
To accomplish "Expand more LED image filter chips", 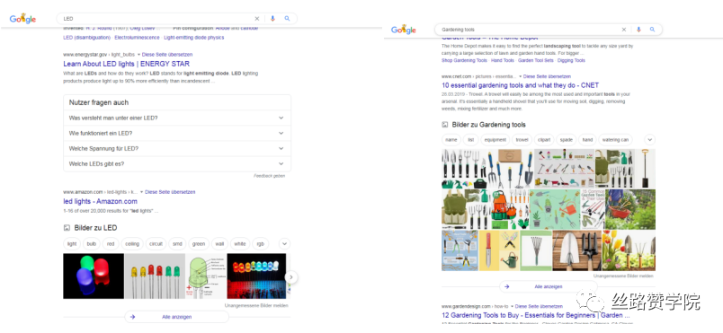I will tap(284, 244).
